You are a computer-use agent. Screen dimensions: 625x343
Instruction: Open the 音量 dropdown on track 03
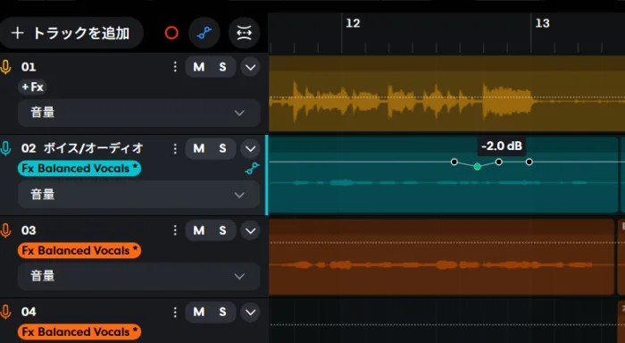(x=138, y=276)
